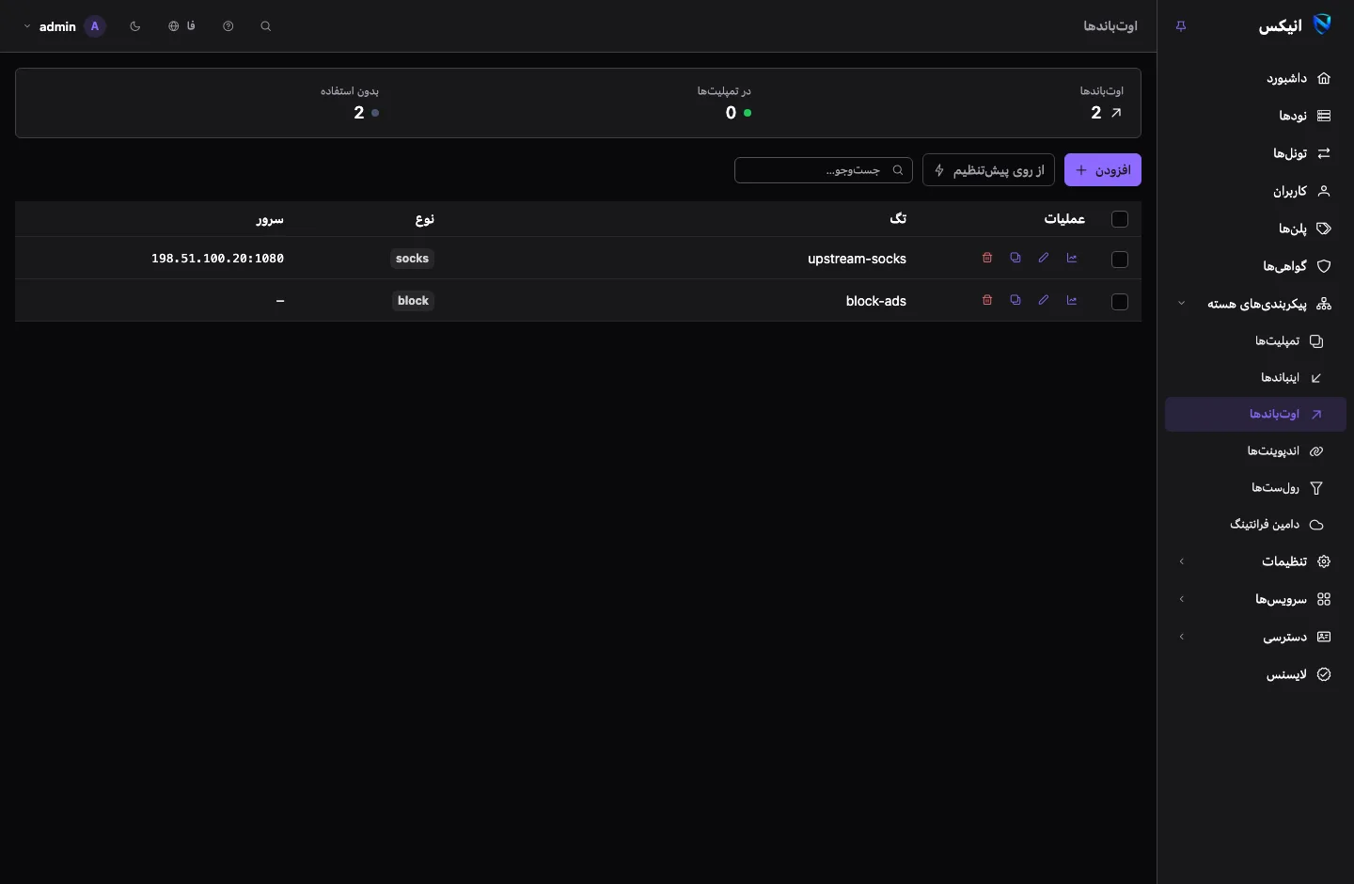Click the globe language switcher
This screenshot has width=1354, height=884.
pyautogui.click(x=181, y=26)
